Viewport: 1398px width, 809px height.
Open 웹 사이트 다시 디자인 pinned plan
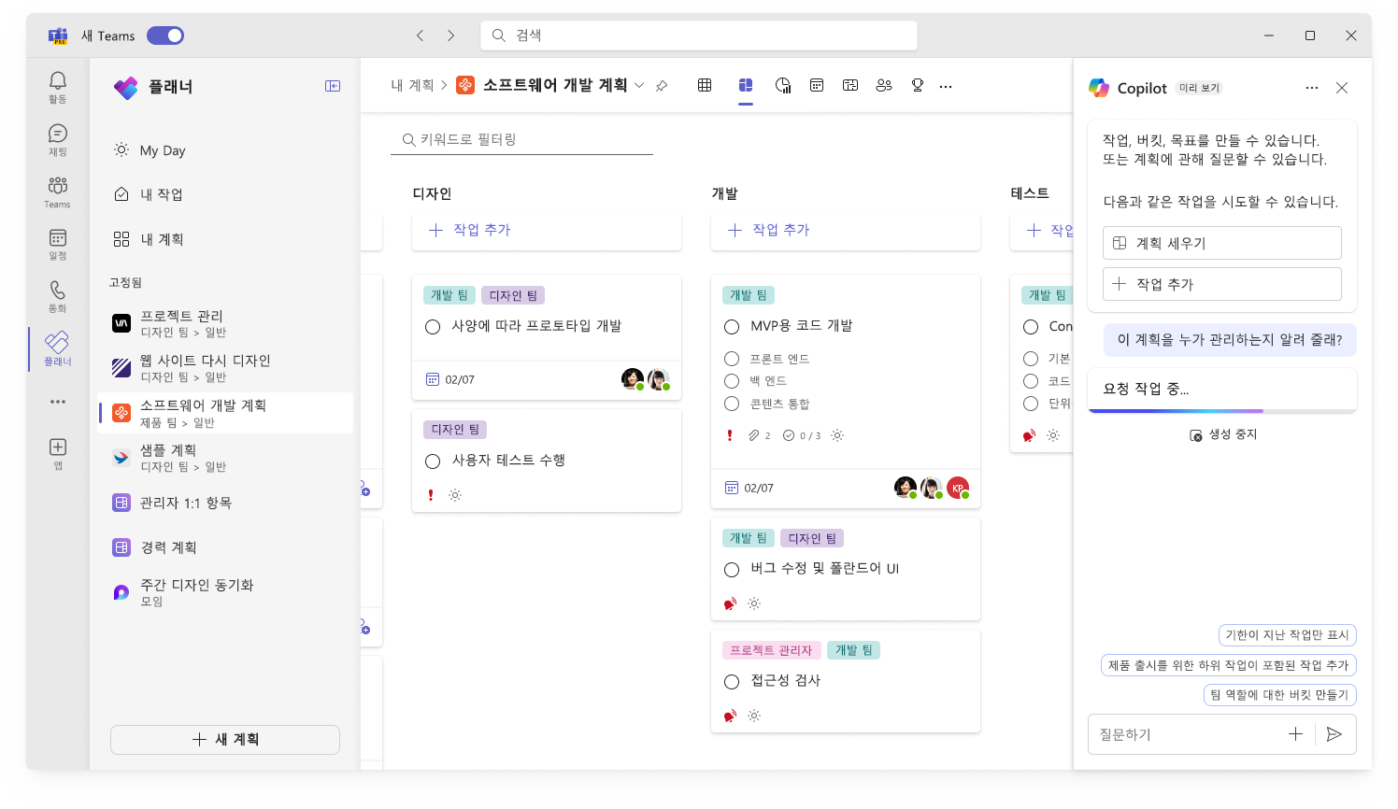(x=224, y=368)
